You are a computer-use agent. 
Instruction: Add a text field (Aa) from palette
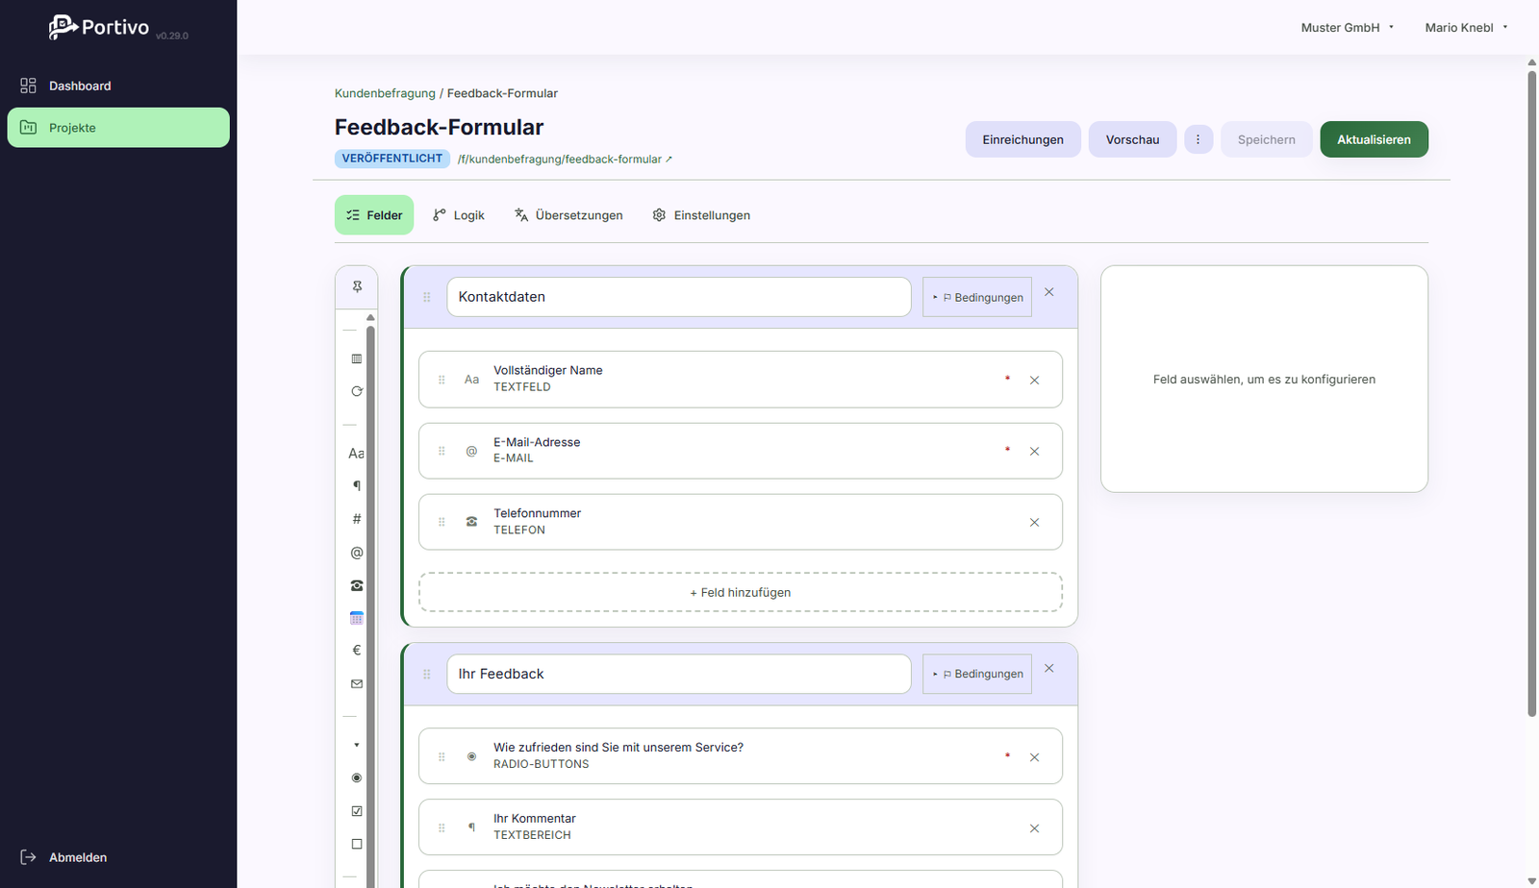point(357,453)
